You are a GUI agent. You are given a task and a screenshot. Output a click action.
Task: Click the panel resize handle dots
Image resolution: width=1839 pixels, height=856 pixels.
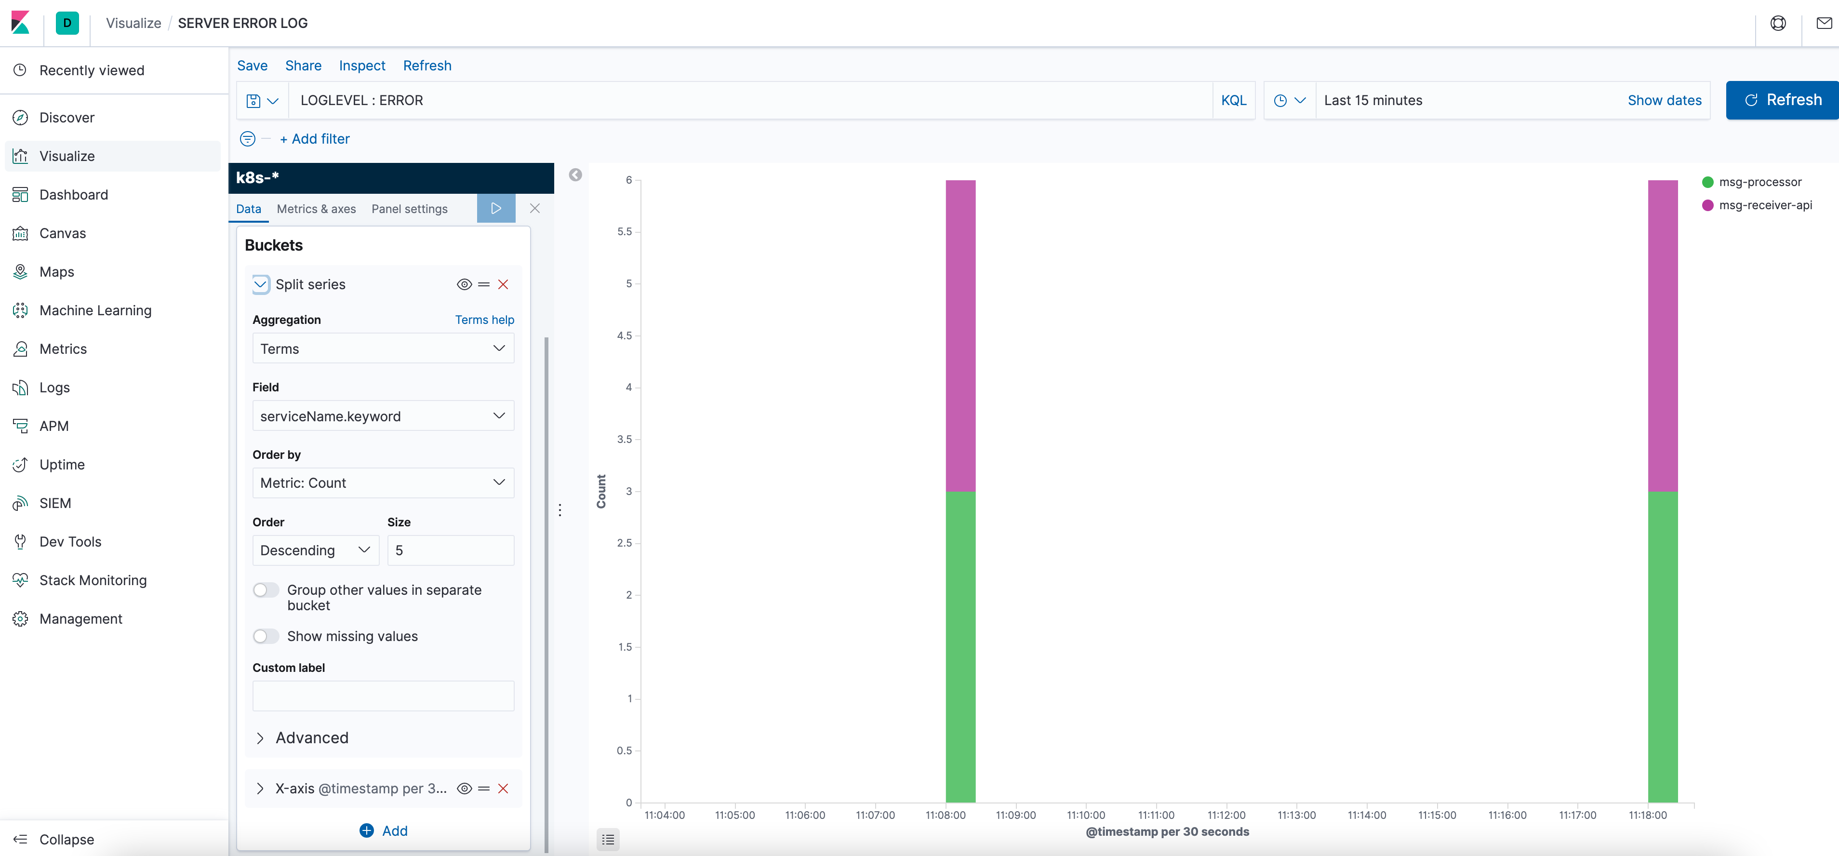click(x=560, y=510)
